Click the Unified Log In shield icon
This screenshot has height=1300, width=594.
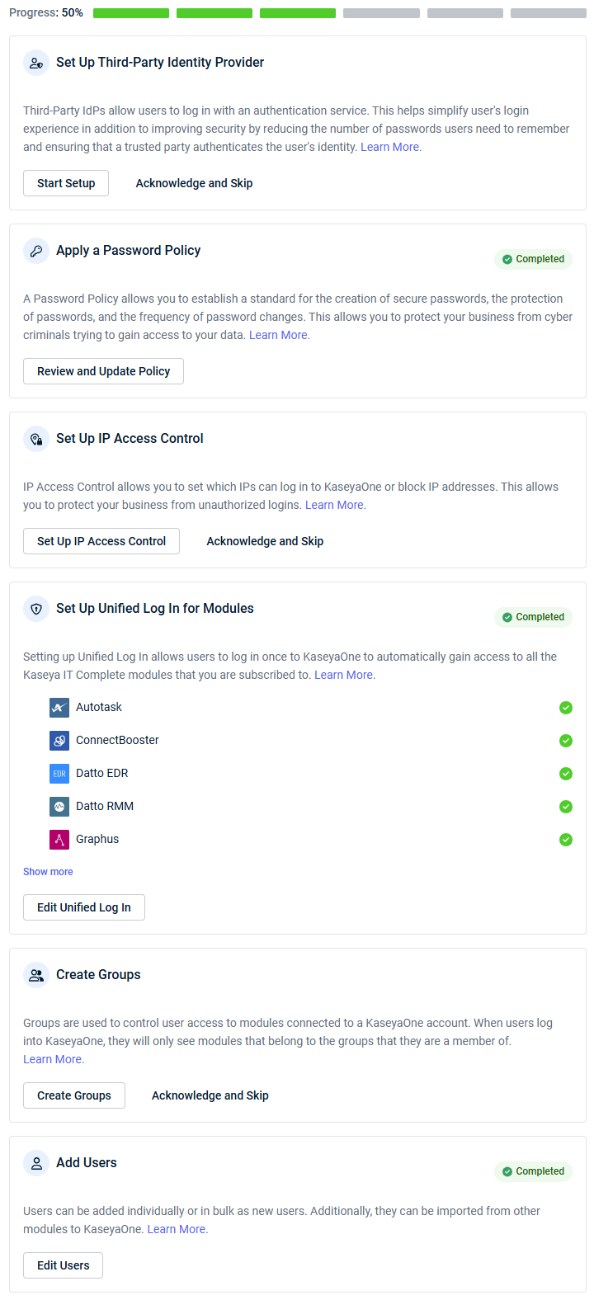pos(36,609)
